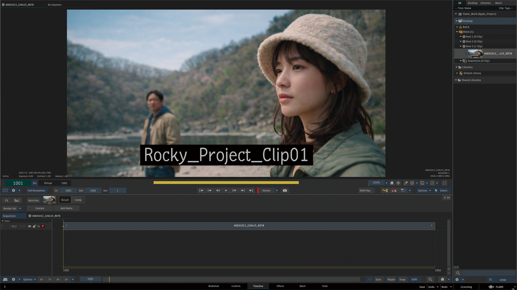Select the A003C013 clip thumbnail in Reel 3
Image resolution: width=517 pixels, height=290 pixels.
(475, 53)
